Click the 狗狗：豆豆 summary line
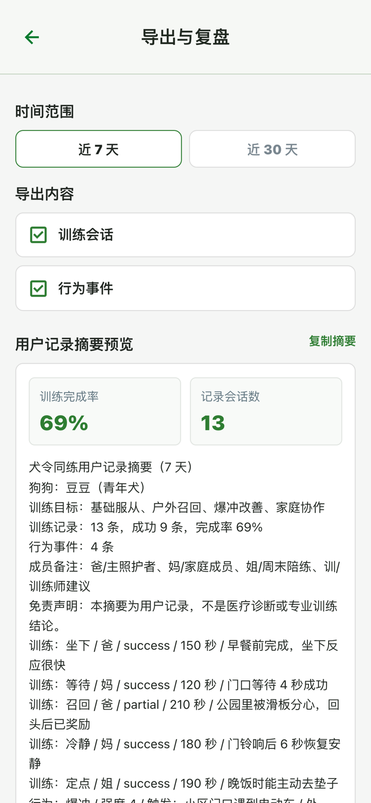Viewport: 371px width, 803px height. coord(88,488)
